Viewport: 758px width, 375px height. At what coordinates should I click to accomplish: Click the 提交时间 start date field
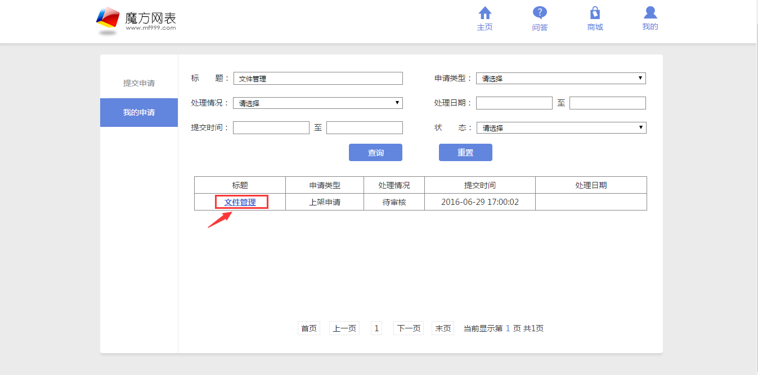271,128
